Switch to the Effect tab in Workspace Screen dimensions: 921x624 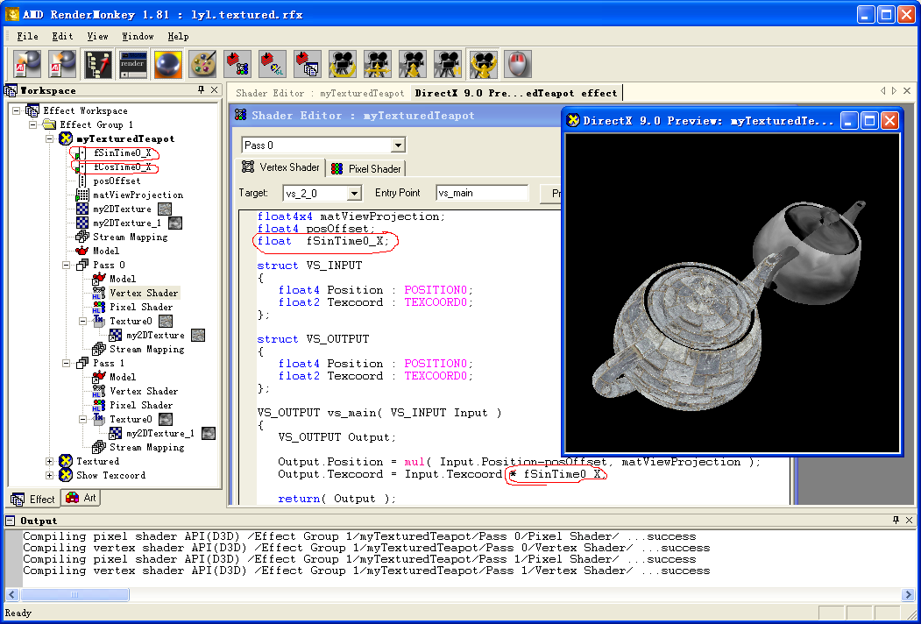(x=33, y=499)
